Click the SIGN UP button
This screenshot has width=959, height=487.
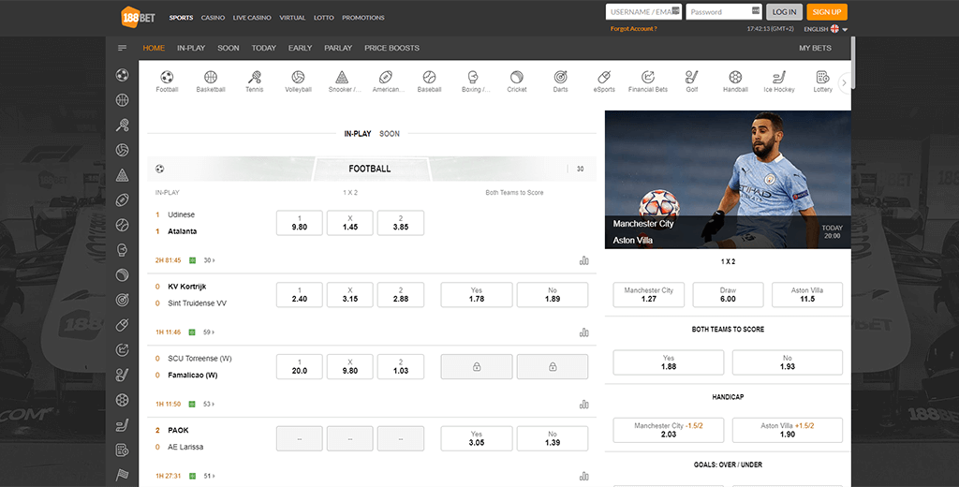click(827, 11)
